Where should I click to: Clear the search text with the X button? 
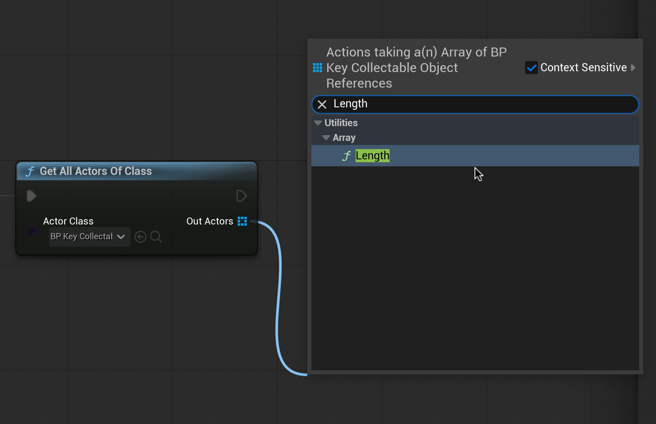pos(322,104)
